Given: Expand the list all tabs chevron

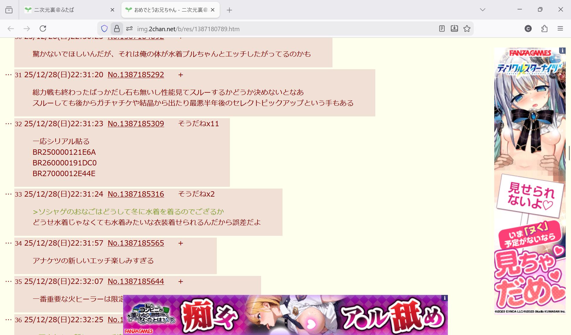Looking at the screenshot, I should pyautogui.click(x=482, y=10).
